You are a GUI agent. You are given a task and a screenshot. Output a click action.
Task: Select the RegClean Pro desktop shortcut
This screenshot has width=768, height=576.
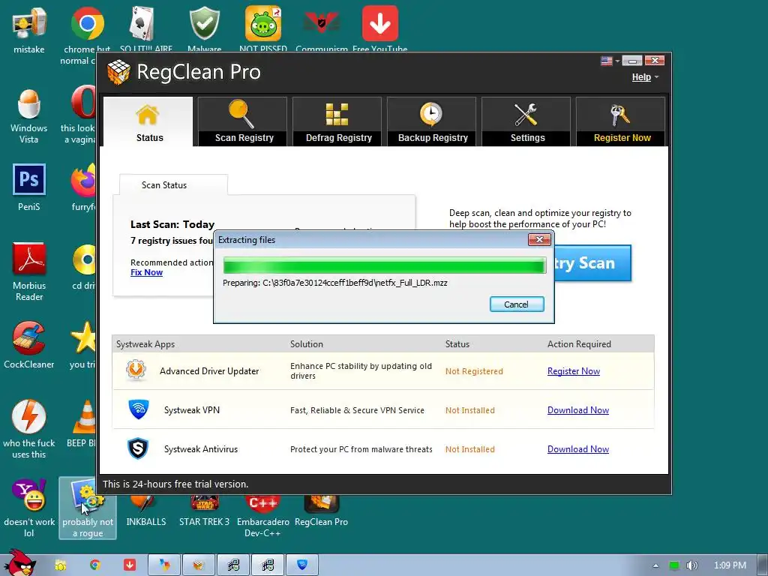[321, 509]
